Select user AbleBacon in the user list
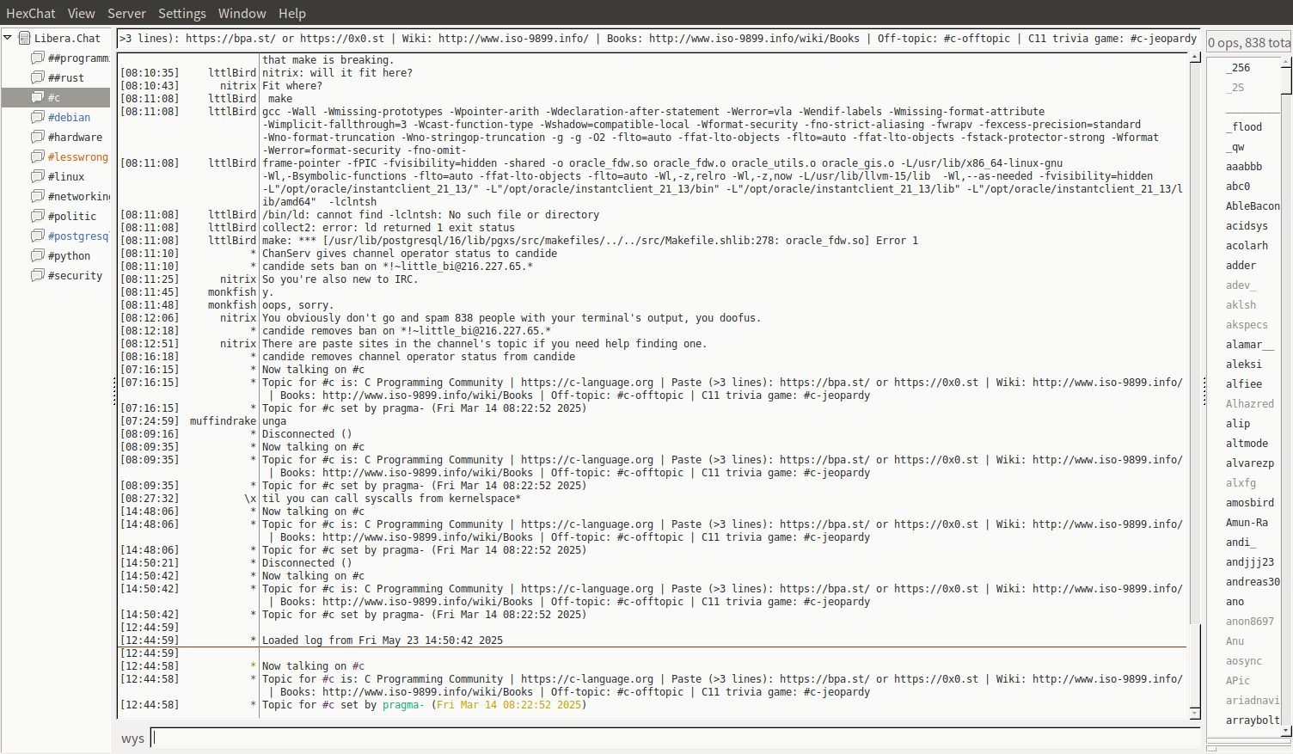The width and height of the screenshot is (1293, 754). tap(1253, 205)
